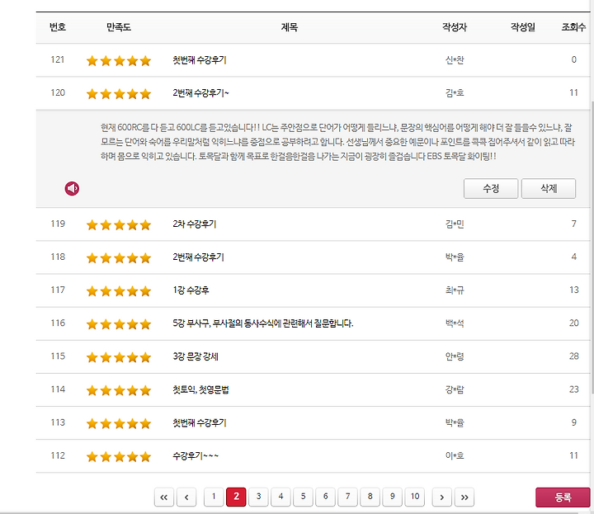
Task: Expand review titled 첫토익, 첫영문법
Action: click(x=200, y=389)
